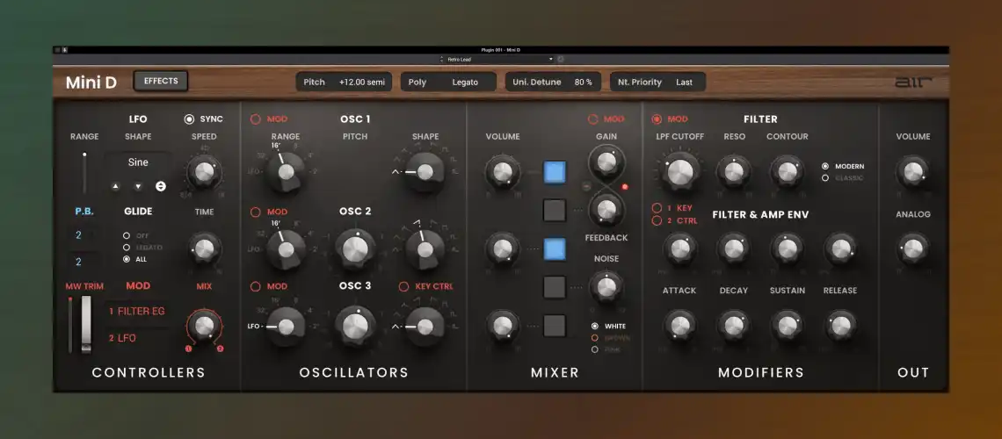Click the MW TRIM vertical slider
Screen dimensions: 1002x439
tap(70, 324)
